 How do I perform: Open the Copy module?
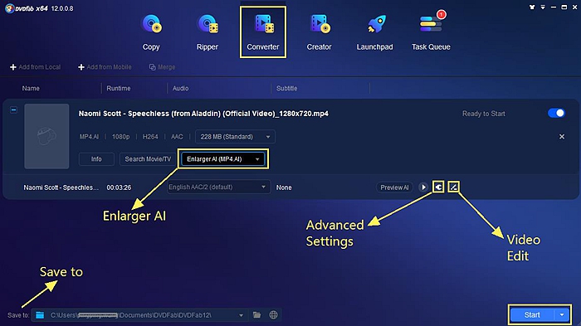(x=151, y=32)
